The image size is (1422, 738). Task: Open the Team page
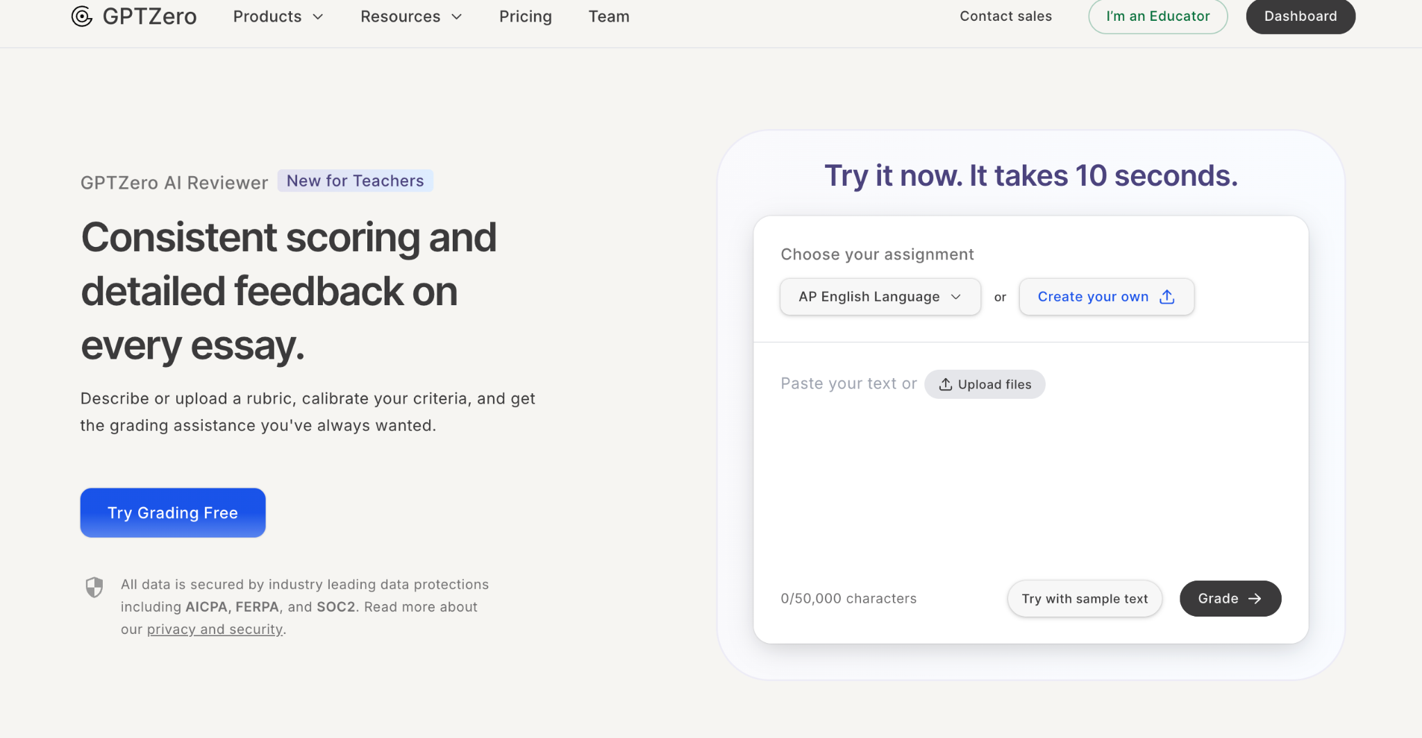coord(609,17)
